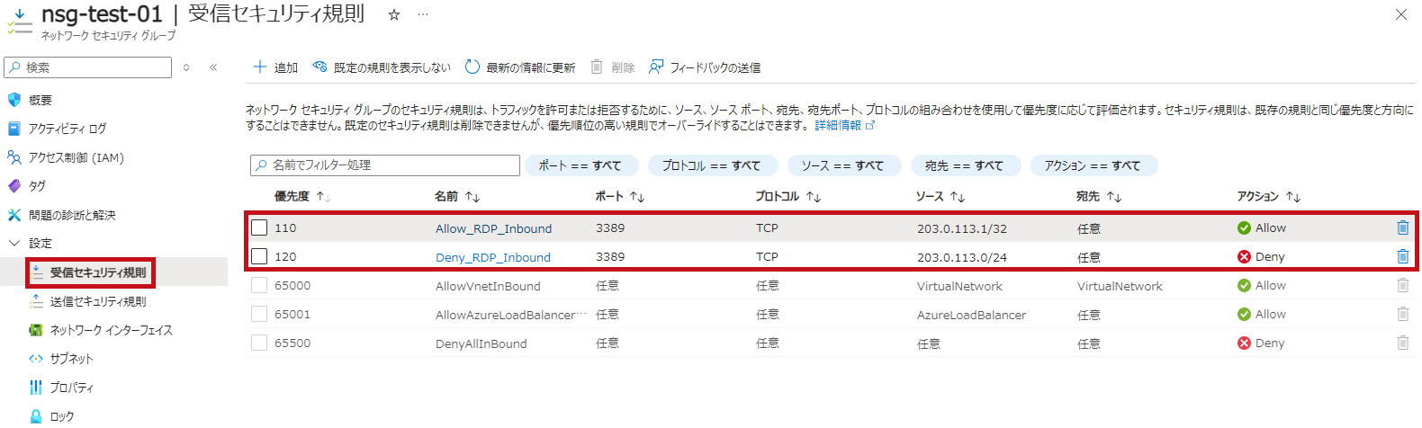Check the box for rule 65500
The height and width of the screenshot is (428, 1422).
(259, 343)
